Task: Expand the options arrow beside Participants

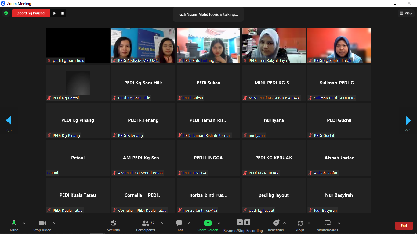Action: pyautogui.click(x=162, y=223)
